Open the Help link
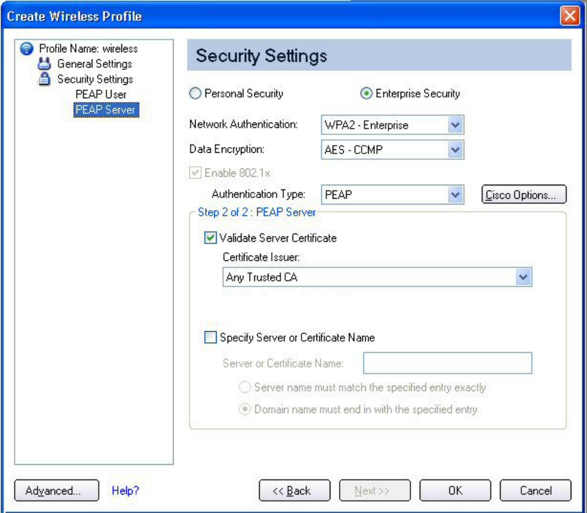Viewport: 587px width, 513px height. pyautogui.click(x=125, y=491)
